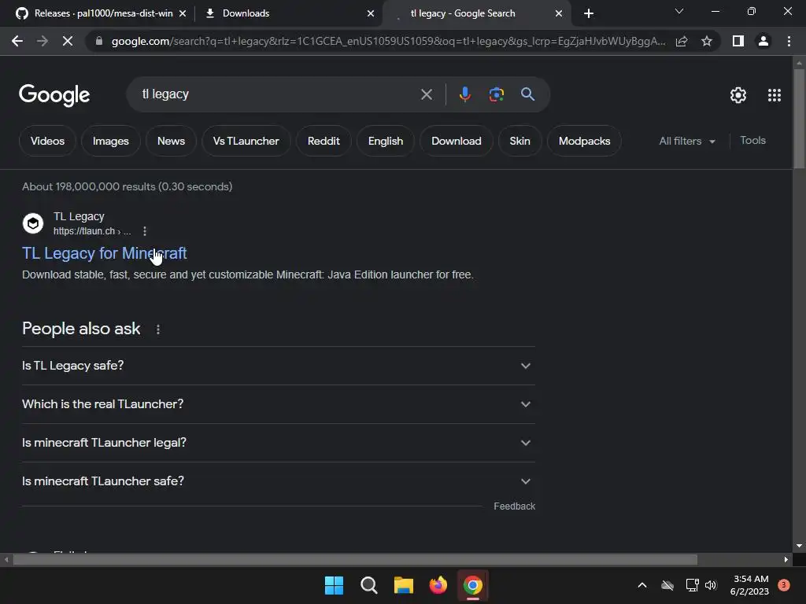Image resolution: width=806 pixels, height=604 pixels.
Task: Stop loading the page with X button
Action: click(x=68, y=41)
